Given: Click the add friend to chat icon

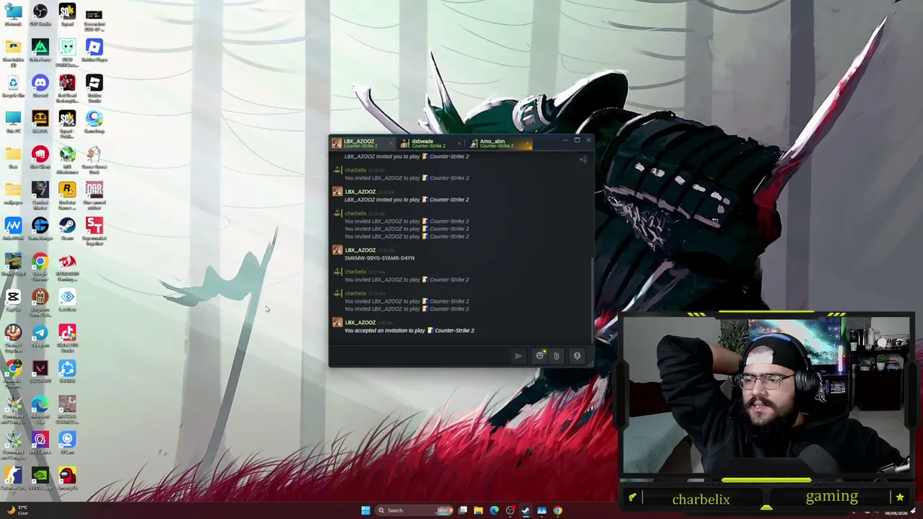Looking at the screenshot, I should (x=583, y=159).
